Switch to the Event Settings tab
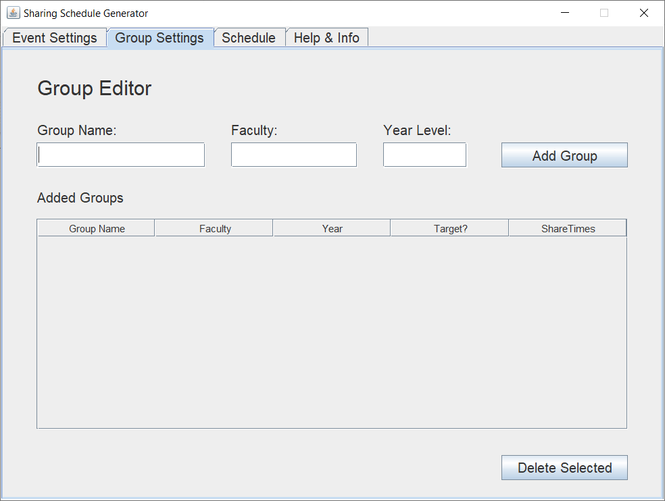Screen dimensions: 665x501 (x=55, y=38)
